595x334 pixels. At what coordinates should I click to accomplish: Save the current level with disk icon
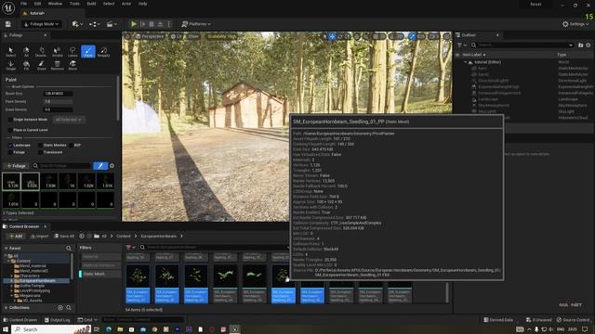coord(8,24)
